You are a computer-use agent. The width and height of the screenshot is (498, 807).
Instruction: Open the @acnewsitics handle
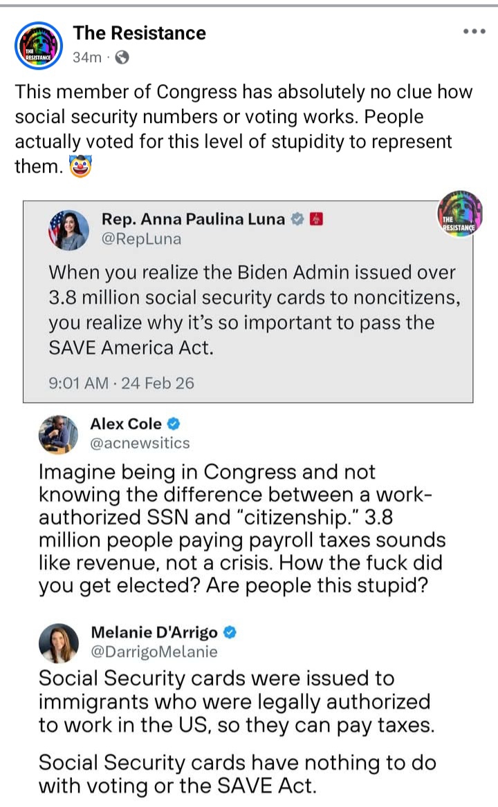(140, 443)
